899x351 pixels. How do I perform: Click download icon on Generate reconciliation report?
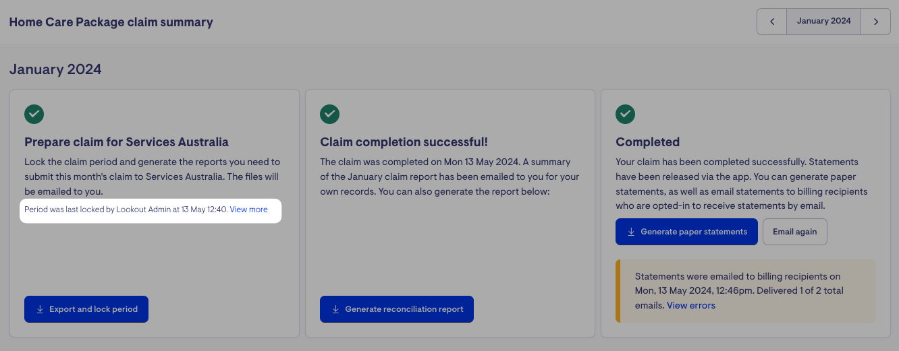pyautogui.click(x=335, y=309)
